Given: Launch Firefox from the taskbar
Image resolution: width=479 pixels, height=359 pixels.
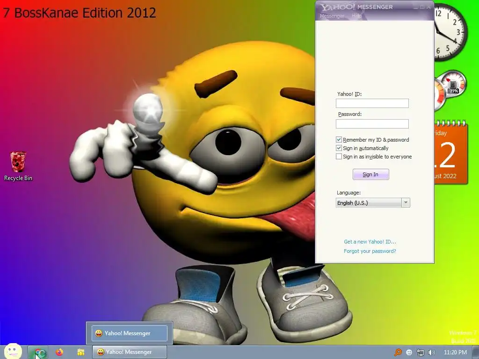Looking at the screenshot, I should point(59,352).
